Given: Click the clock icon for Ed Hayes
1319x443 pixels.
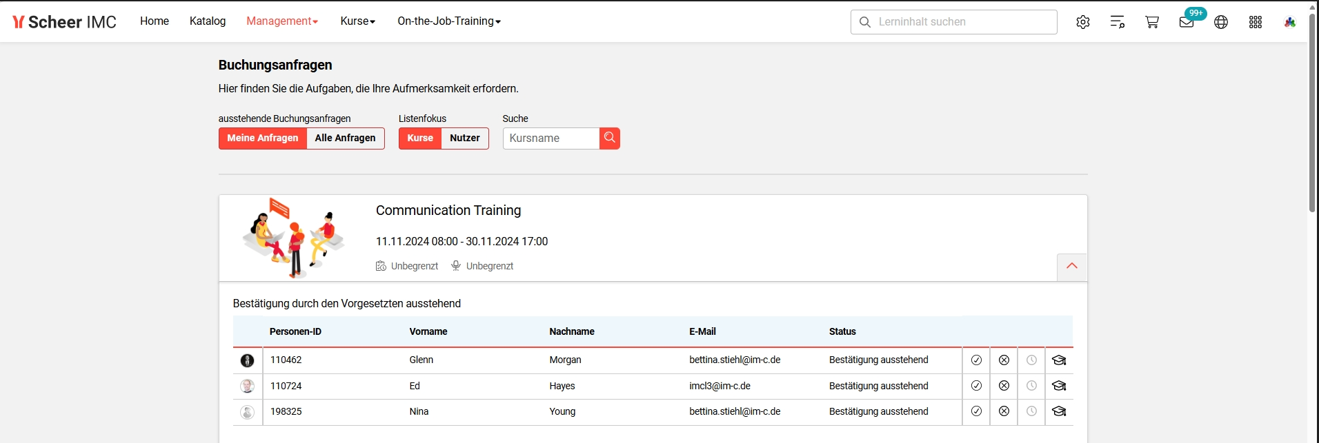Looking at the screenshot, I should 1031,386.
